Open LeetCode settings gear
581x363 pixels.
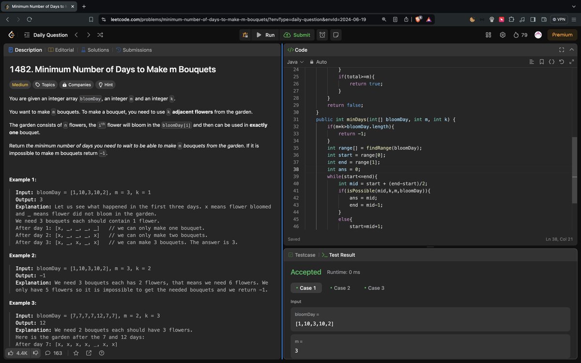point(503,35)
